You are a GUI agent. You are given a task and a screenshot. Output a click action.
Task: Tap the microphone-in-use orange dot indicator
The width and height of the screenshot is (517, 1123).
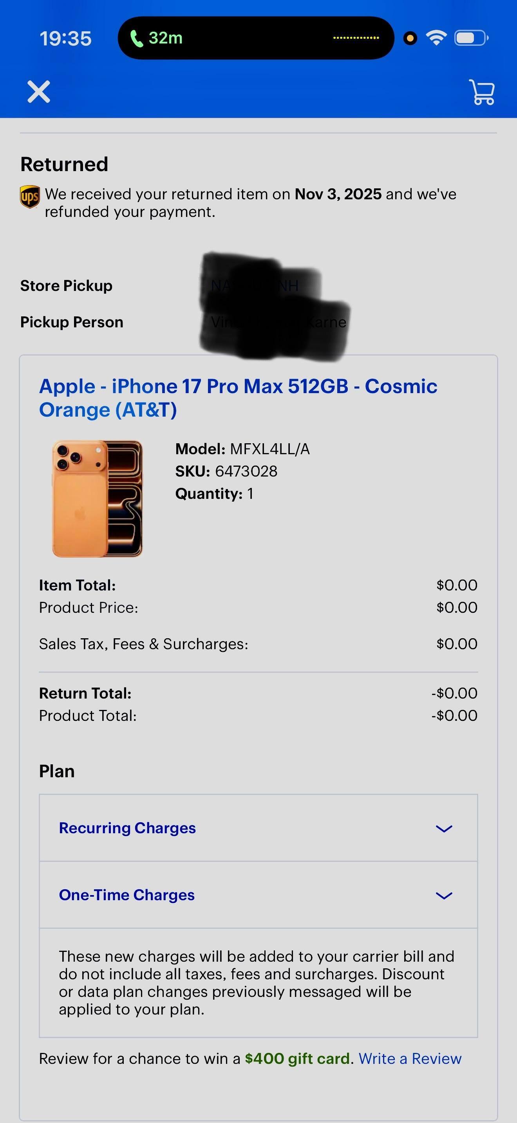(x=410, y=38)
